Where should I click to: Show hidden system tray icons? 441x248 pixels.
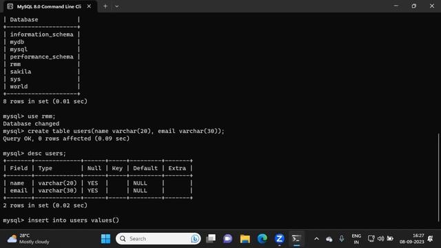(316, 239)
